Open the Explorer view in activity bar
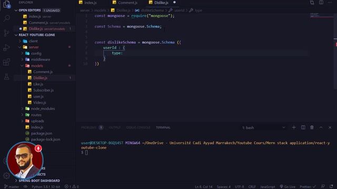Image resolution: width=337 pixels, height=189 pixels. pos(6,4)
